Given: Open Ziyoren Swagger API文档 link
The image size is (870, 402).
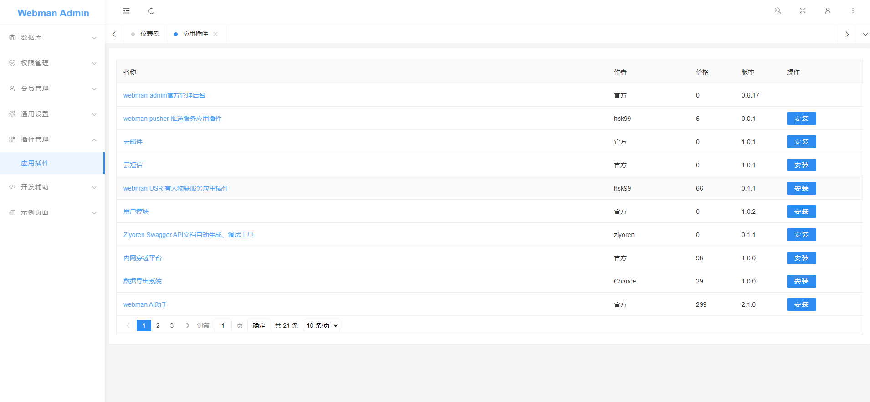Looking at the screenshot, I should click(x=189, y=235).
